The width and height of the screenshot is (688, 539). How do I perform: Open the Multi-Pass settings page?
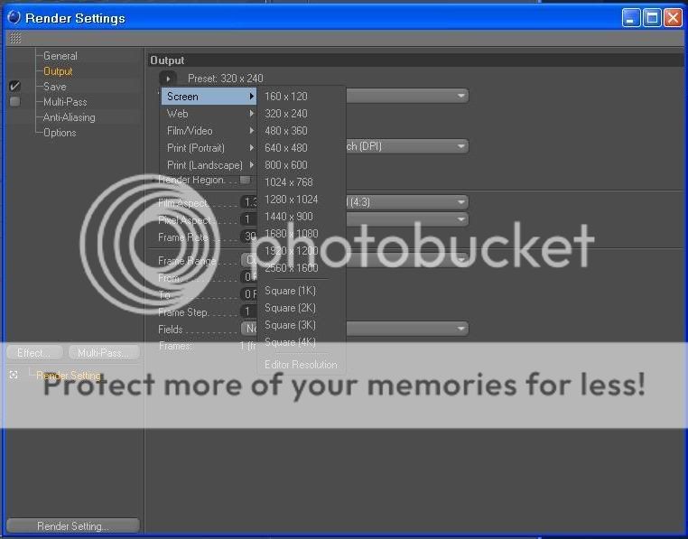[65, 102]
